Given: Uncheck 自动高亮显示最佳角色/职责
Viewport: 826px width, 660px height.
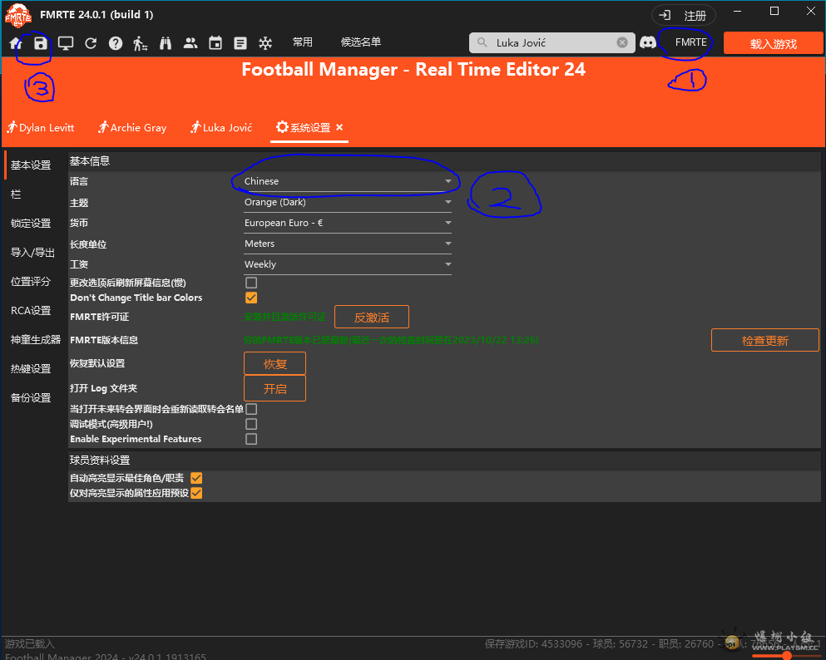Looking at the screenshot, I should pos(196,478).
